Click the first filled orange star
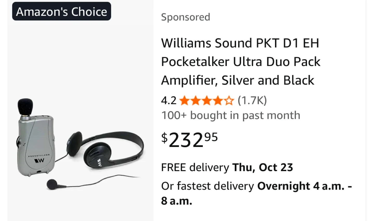 pyautogui.click(x=184, y=101)
